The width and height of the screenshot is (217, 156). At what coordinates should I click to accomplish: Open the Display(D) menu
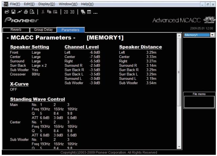point(47,4)
